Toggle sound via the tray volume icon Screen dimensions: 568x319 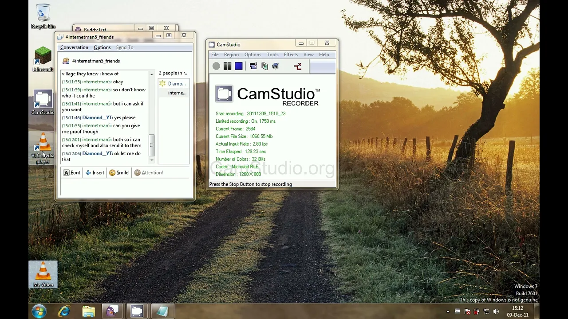496,311
